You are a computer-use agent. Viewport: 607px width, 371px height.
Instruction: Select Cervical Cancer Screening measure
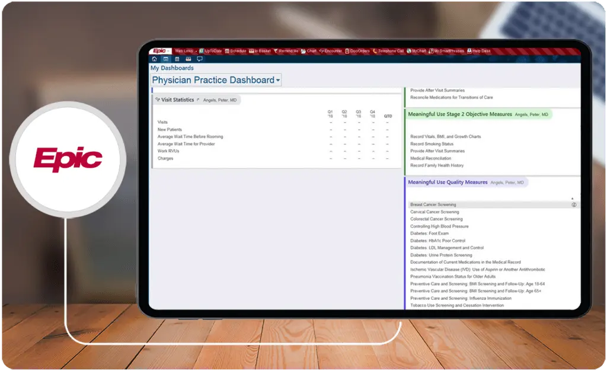coord(435,212)
